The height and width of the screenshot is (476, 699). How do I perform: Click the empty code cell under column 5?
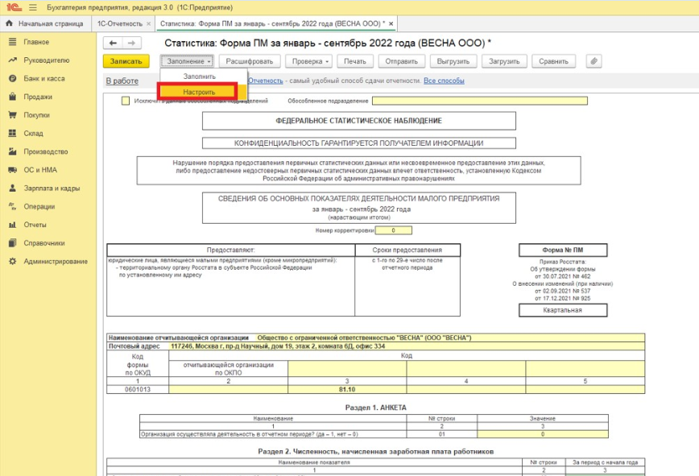(585, 389)
